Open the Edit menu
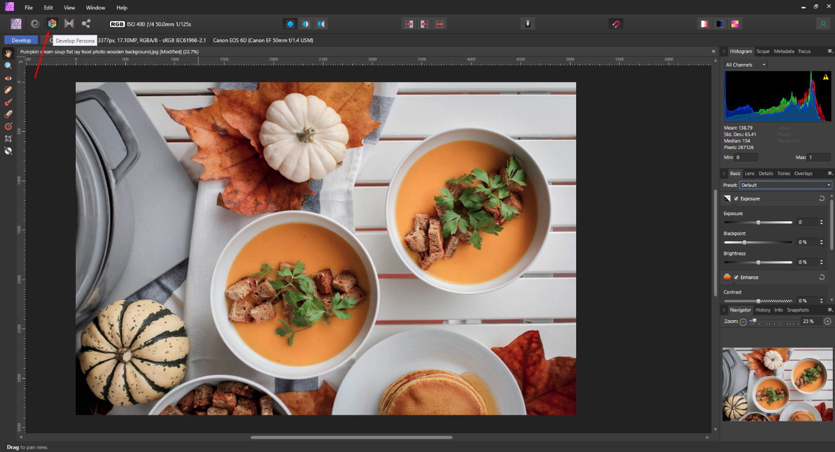Viewport: 835px width, 452px height. pyautogui.click(x=48, y=8)
